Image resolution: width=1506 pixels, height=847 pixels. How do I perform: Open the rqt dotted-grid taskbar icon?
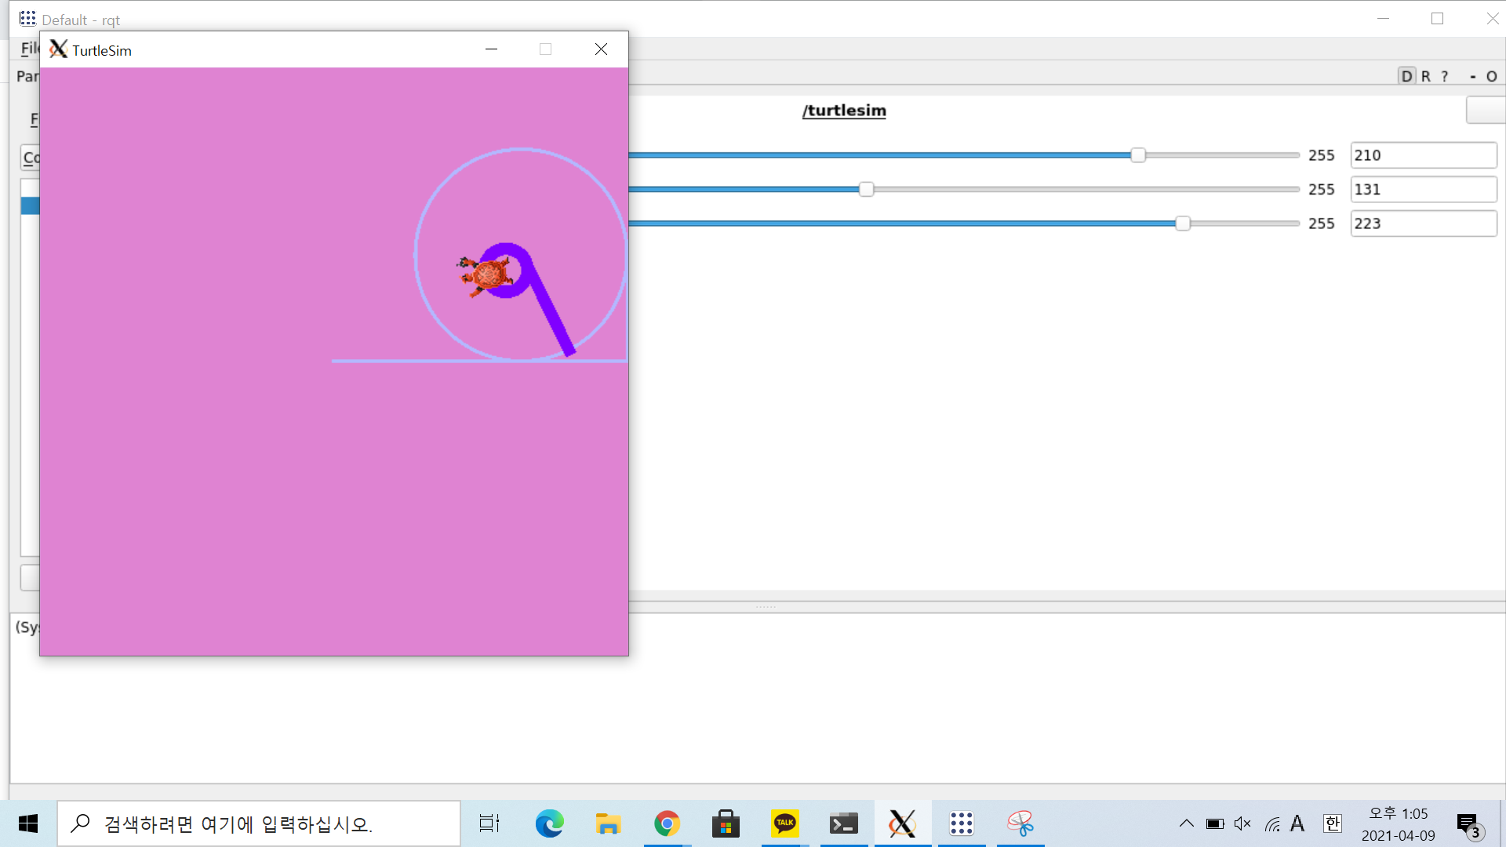[x=962, y=823]
